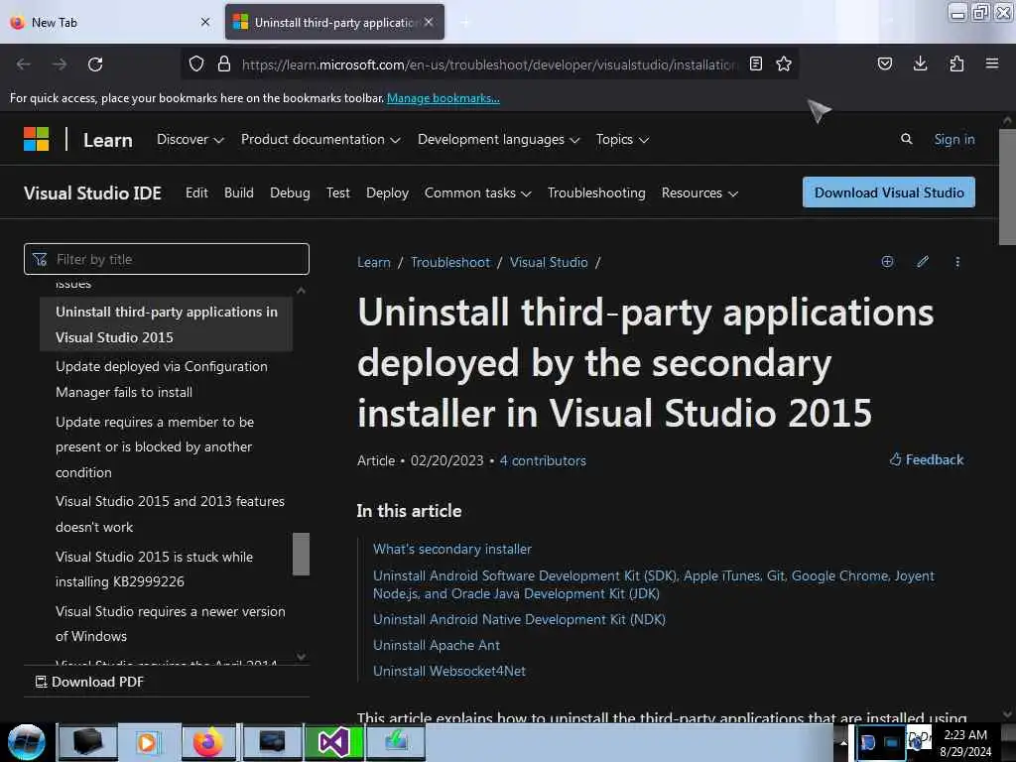This screenshot has width=1016, height=762.
Task: Bookmark this page with the star icon
Action: coord(784,63)
